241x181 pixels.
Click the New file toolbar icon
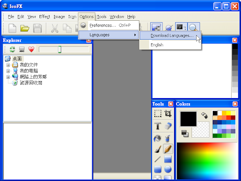click(x=12, y=28)
